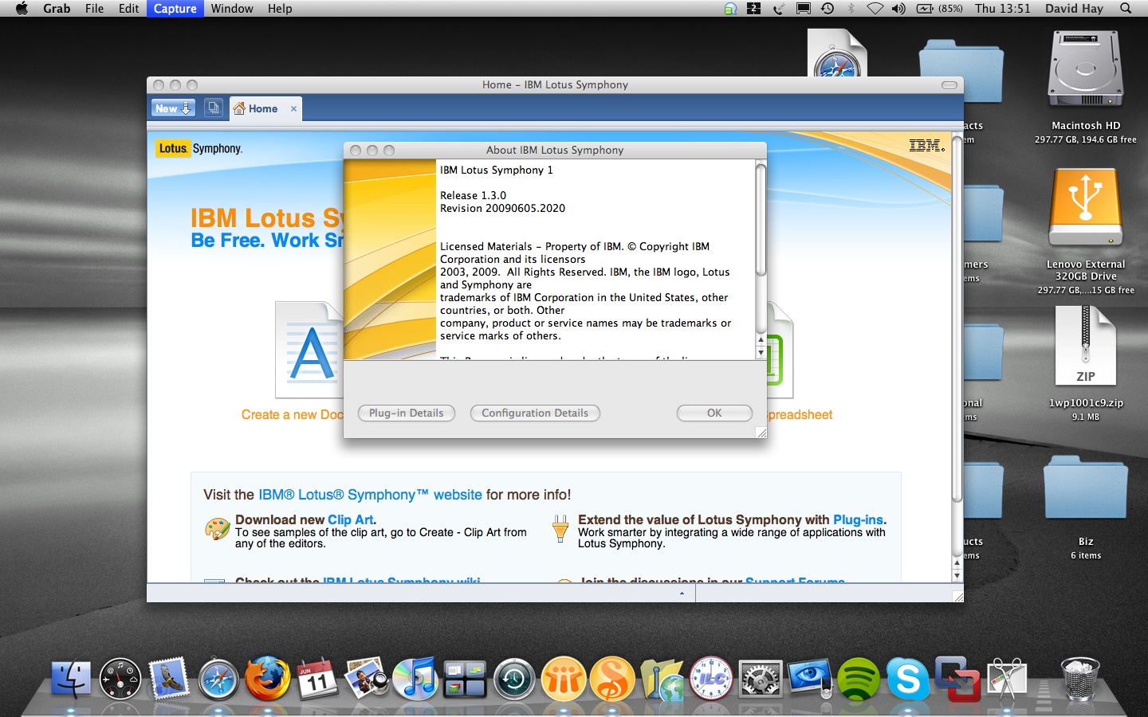
Task: Click the Symphony home page vertical scrollbar
Action: [x=957, y=319]
